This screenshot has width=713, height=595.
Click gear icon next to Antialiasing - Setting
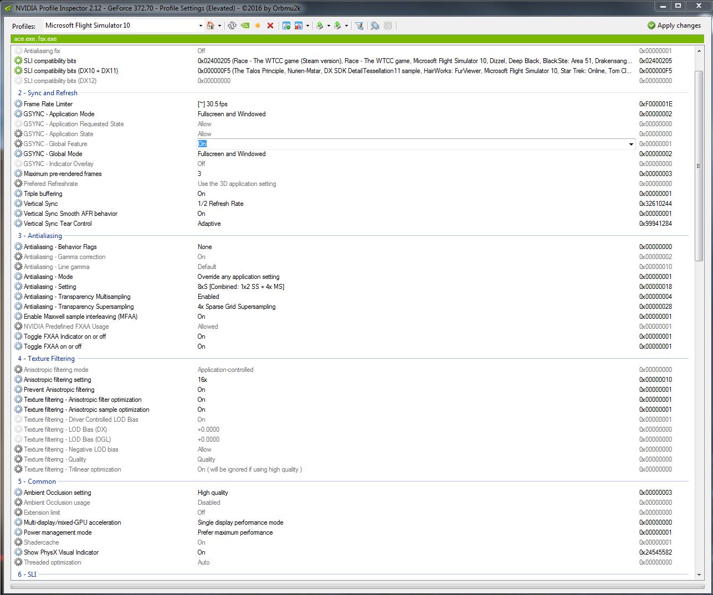pos(18,287)
